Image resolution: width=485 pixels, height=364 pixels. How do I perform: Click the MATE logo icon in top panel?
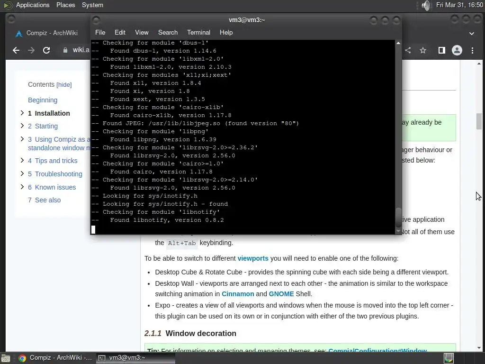8,5
